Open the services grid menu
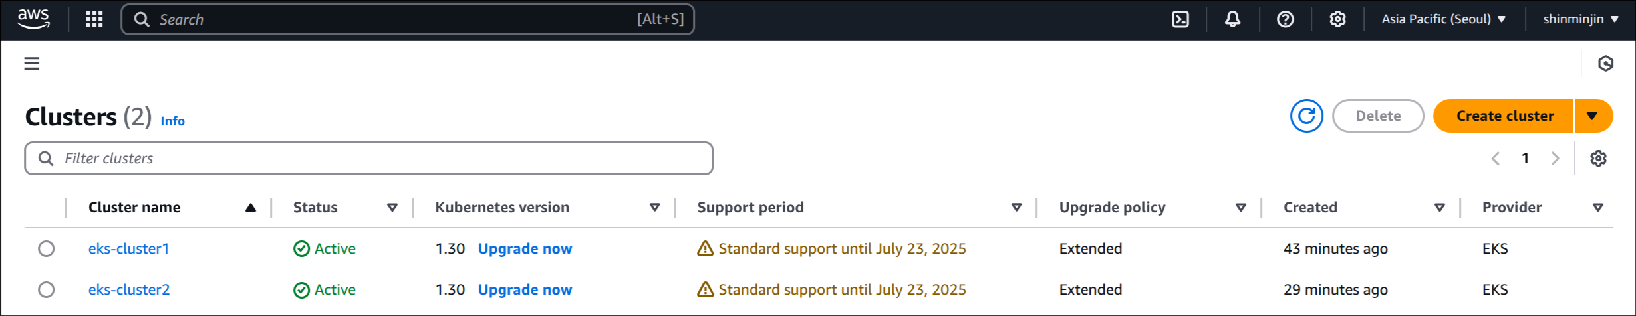Image resolution: width=1636 pixels, height=316 pixels. point(94,19)
